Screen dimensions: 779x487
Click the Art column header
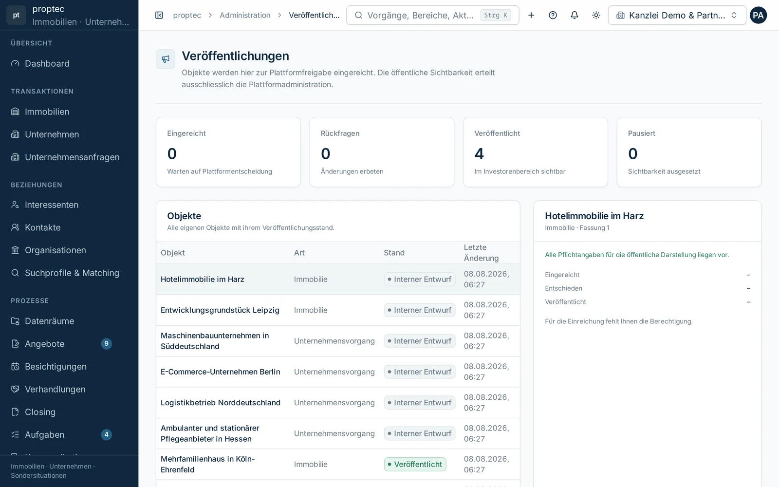click(299, 253)
